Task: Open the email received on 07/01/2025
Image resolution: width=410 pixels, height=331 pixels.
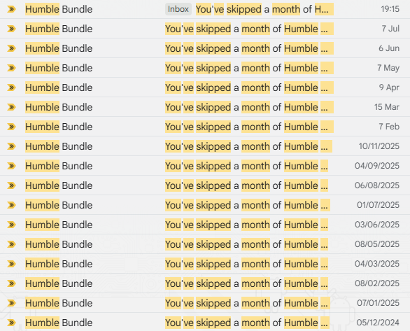Action: 205,303
